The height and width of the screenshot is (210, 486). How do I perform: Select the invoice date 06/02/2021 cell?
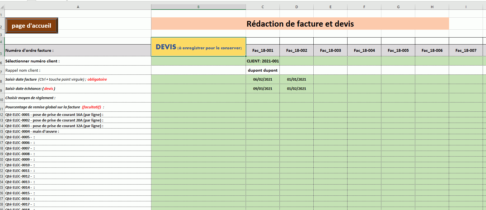pos(263,80)
